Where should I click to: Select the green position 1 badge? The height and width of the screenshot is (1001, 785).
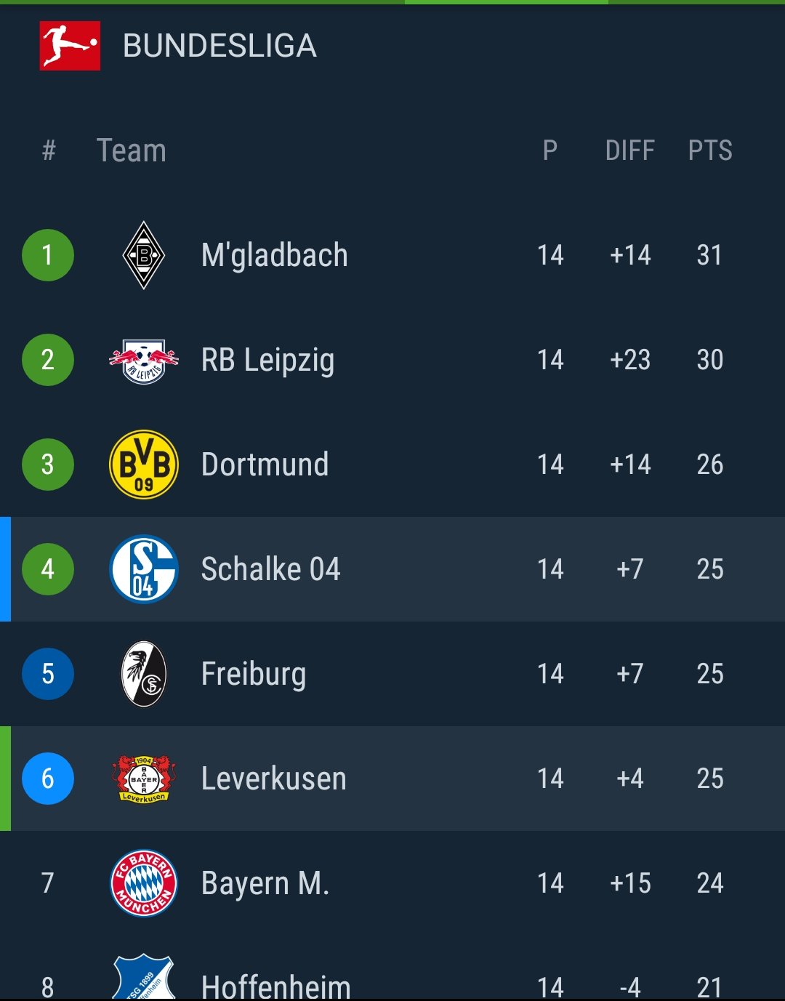tap(48, 255)
